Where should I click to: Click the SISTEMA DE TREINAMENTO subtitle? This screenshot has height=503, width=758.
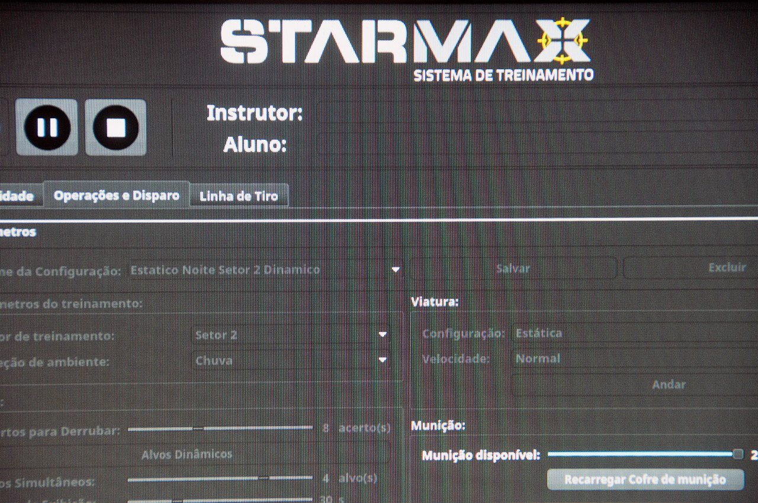[x=503, y=75]
